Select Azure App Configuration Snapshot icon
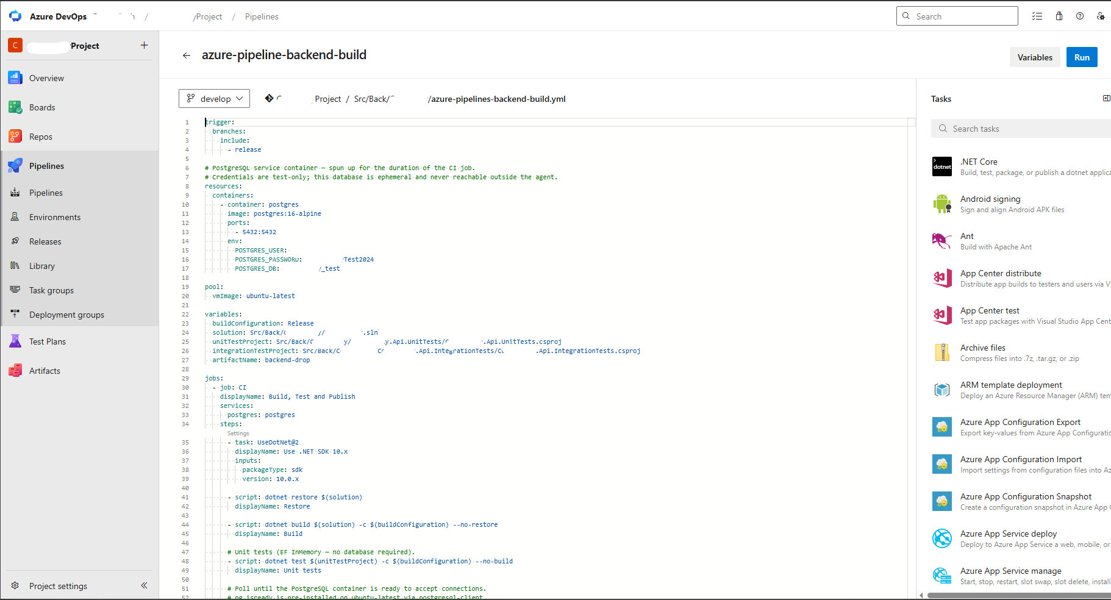 [x=942, y=501]
